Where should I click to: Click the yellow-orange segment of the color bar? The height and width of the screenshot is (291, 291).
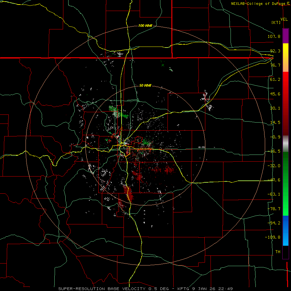click(x=286, y=58)
